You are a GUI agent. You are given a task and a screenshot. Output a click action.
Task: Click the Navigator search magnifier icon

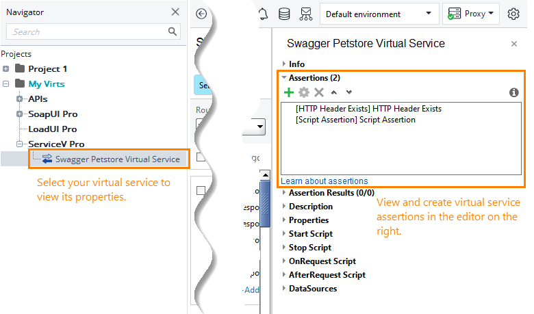click(x=173, y=31)
